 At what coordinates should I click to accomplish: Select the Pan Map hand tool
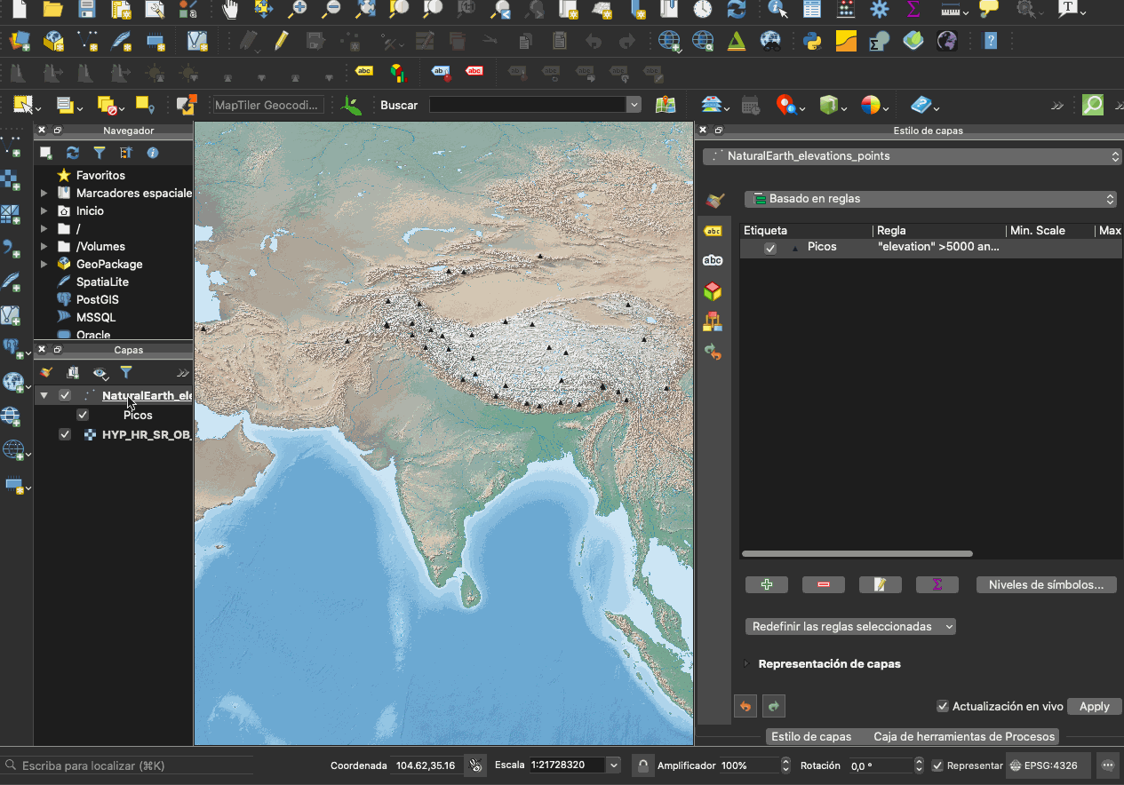point(230,10)
